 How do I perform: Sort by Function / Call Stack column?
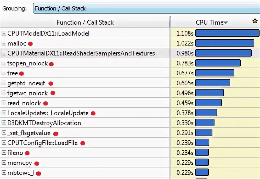pos(85,23)
